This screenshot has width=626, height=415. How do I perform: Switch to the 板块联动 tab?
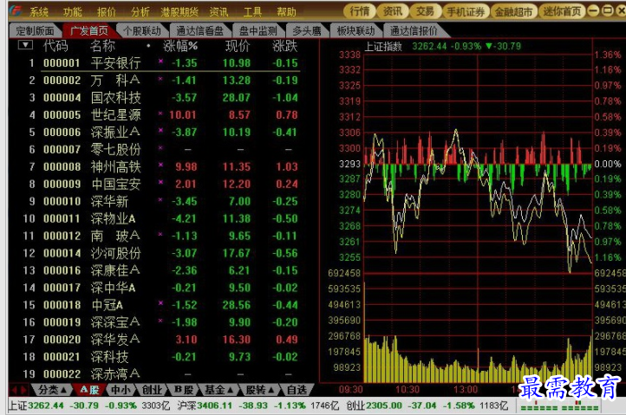[355, 30]
